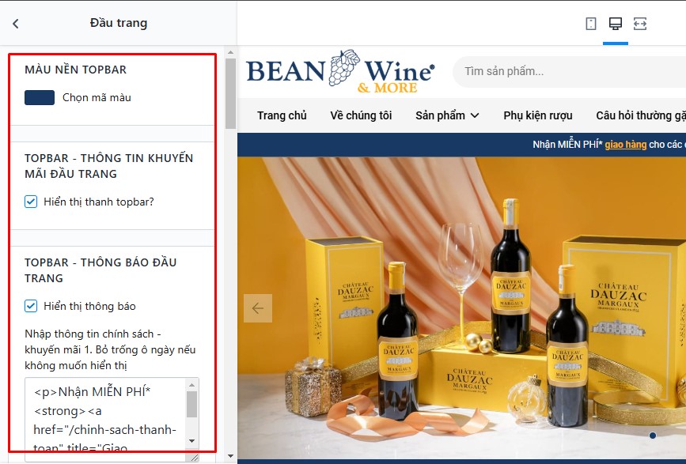Click the grape emblem in the logo
686x464 pixels.
tap(344, 67)
